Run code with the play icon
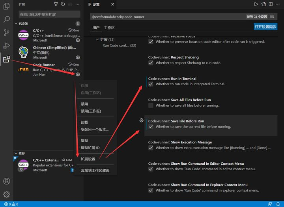The width and height of the screenshot is (284, 207). click(x=256, y=4)
